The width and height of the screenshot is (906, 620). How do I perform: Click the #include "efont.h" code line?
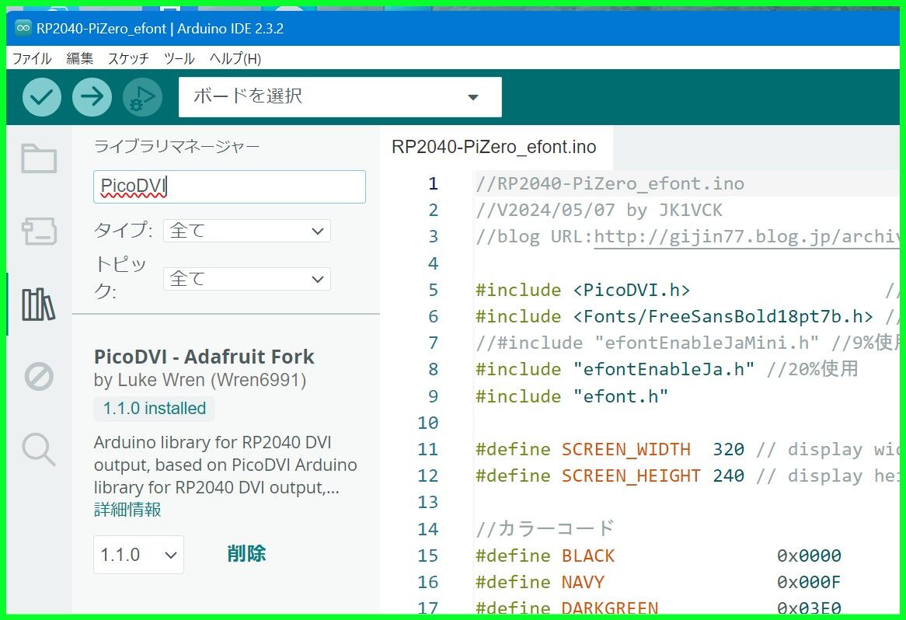[x=571, y=396]
